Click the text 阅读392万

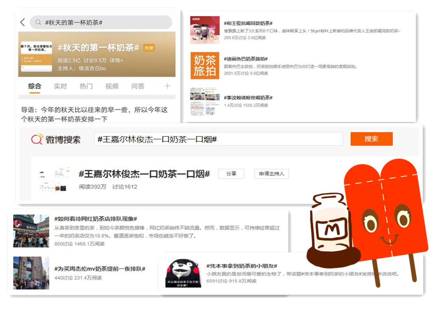(93, 186)
